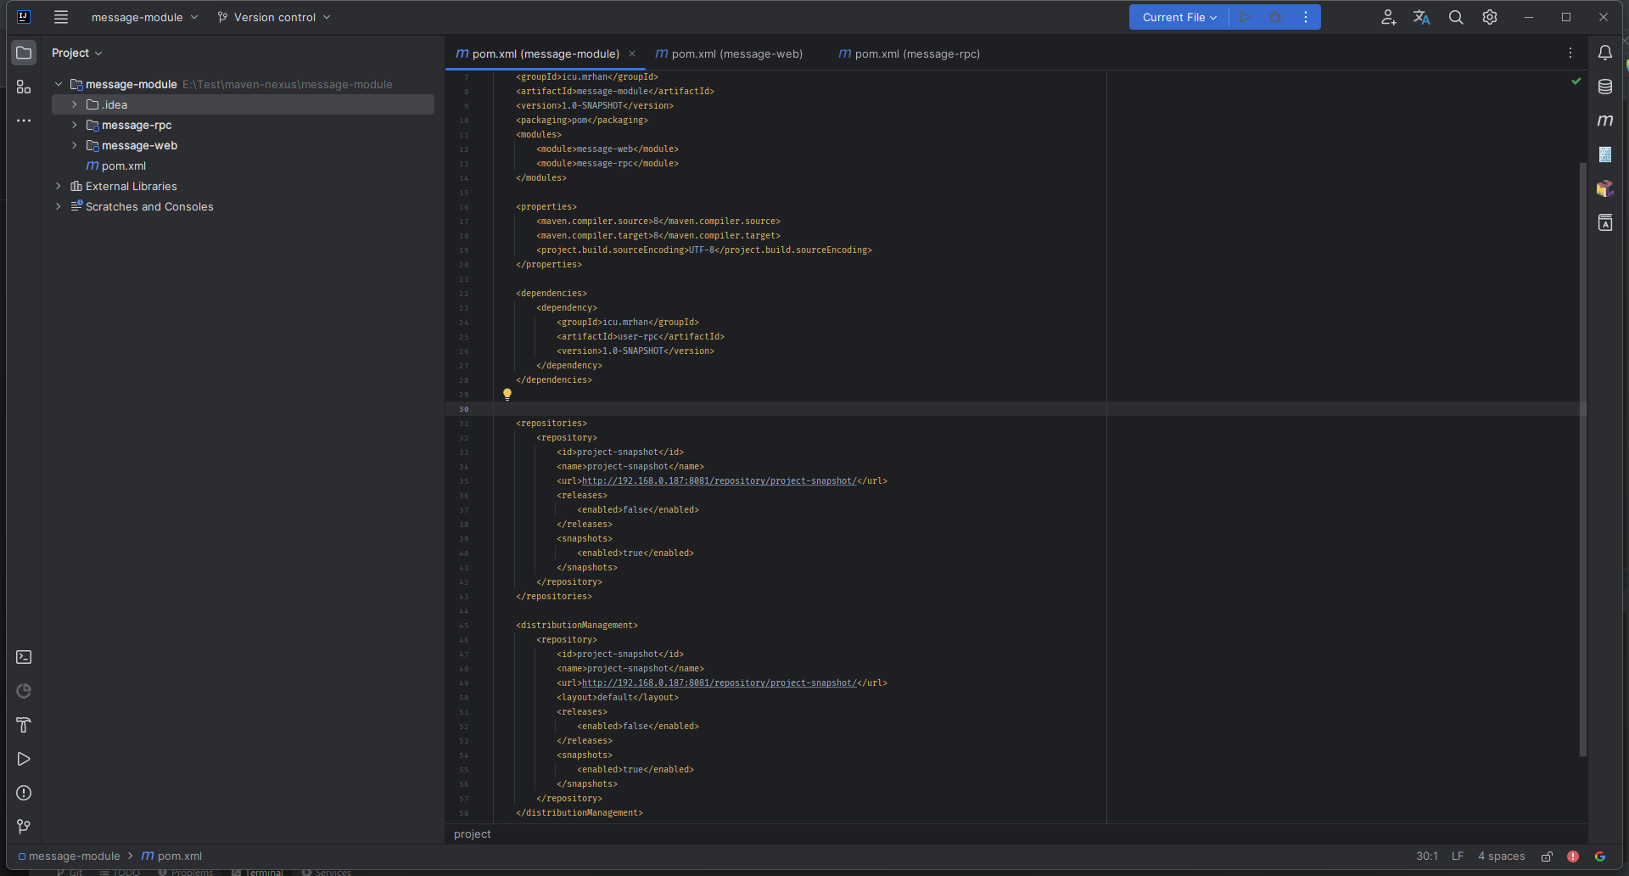Switch to the pom.xml (message-web) tab
1629x876 pixels.
point(736,53)
